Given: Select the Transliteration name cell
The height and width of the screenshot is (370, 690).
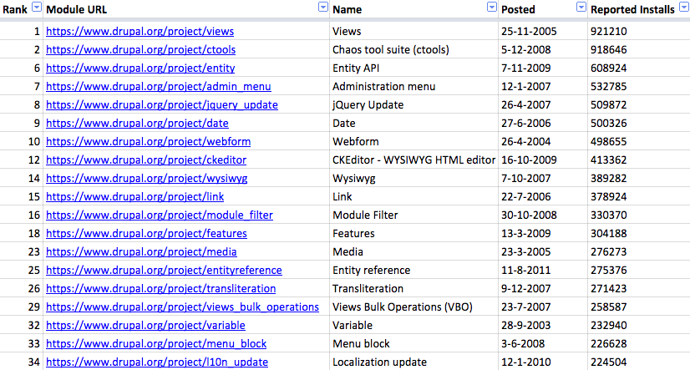Looking at the screenshot, I should 413,289.
